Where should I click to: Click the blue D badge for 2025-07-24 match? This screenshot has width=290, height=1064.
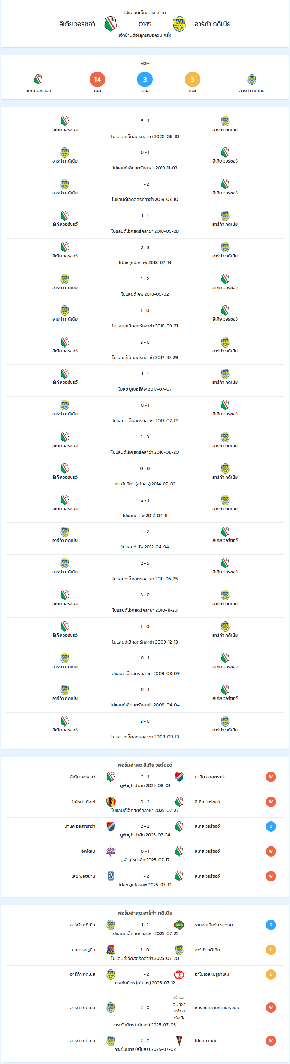coord(271,826)
